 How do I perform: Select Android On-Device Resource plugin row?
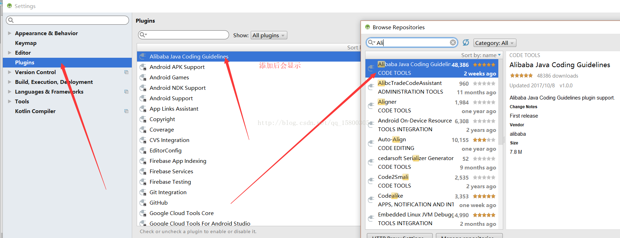(x=432, y=125)
